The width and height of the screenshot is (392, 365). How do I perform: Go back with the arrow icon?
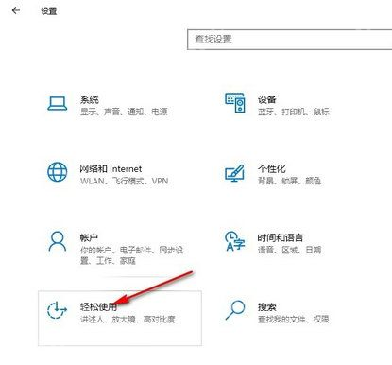(x=16, y=10)
